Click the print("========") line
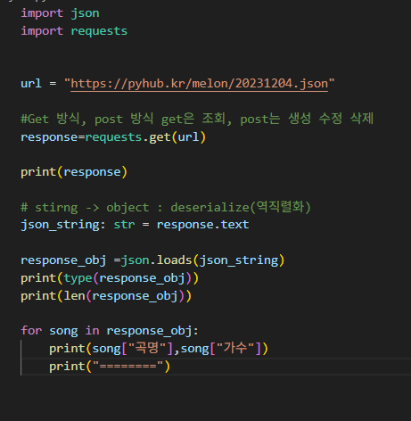 pos(110,366)
